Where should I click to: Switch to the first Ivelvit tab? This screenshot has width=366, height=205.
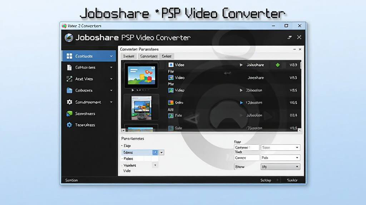pyautogui.click(x=129, y=56)
